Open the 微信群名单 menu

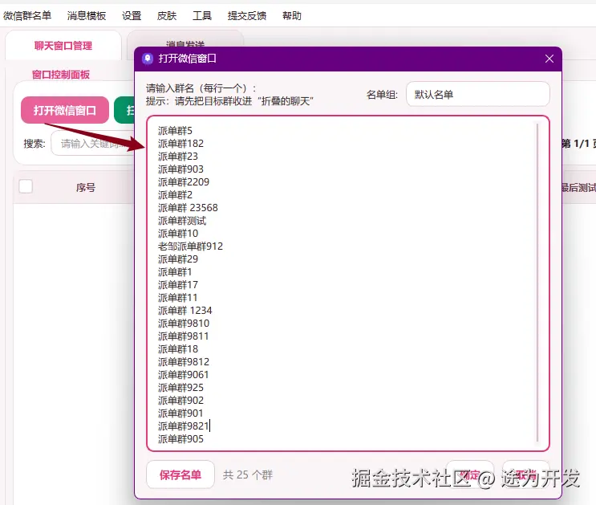pyautogui.click(x=27, y=15)
